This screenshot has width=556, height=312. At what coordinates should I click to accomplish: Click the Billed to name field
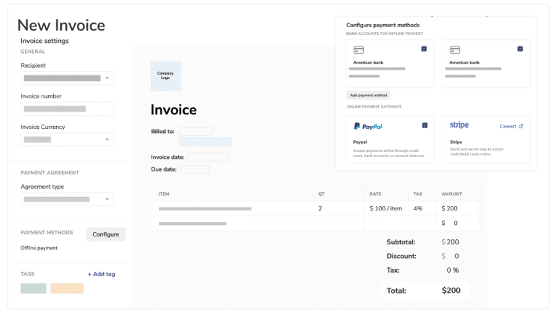pyautogui.click(x=195, y=132)
